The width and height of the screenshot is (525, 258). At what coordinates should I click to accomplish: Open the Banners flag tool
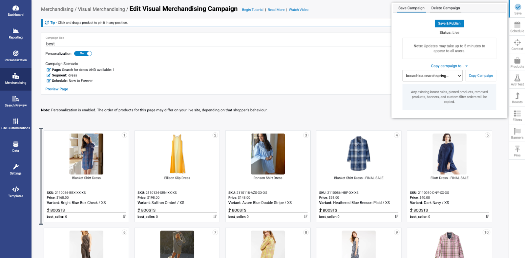coord(517,133)
